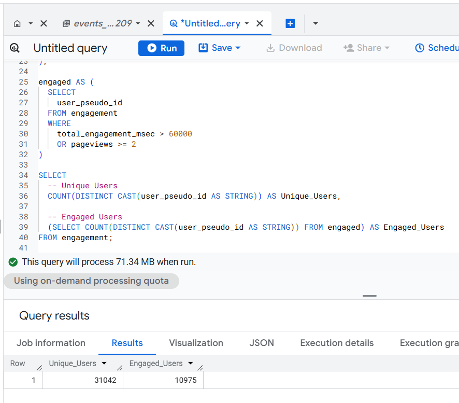Click the '-- Unique Users' comment line

(82, 186)
